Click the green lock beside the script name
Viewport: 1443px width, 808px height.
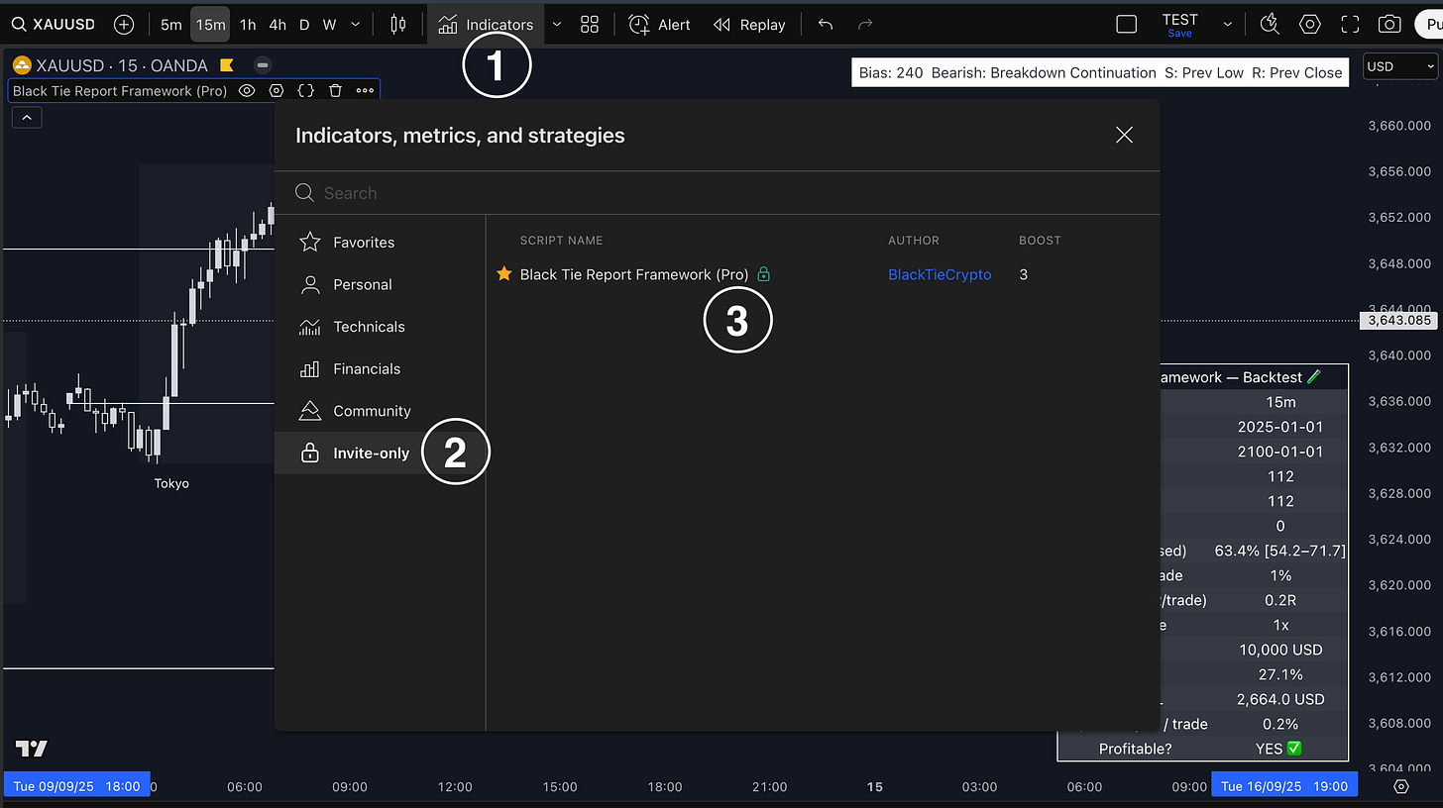[x=763, y=274]
